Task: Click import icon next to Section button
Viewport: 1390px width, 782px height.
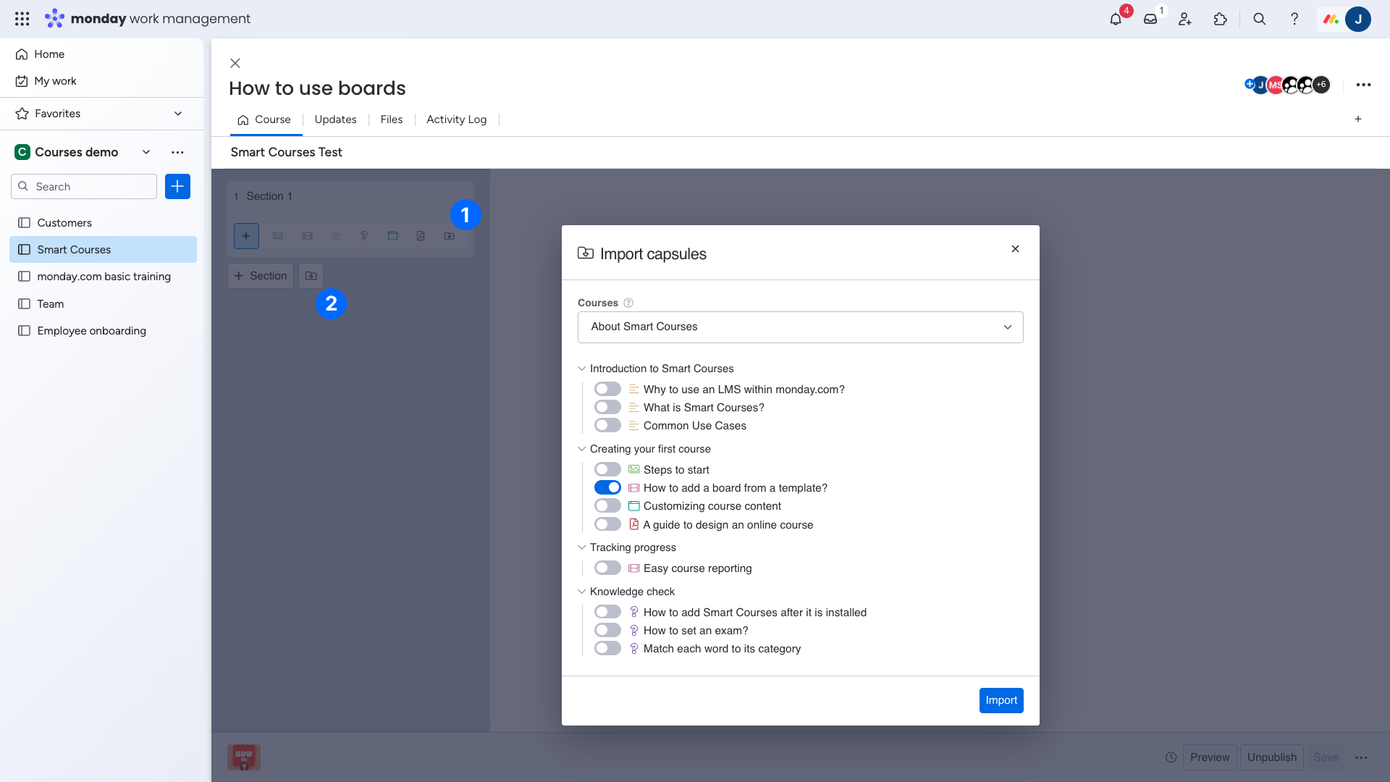Action: click(311, 276)
